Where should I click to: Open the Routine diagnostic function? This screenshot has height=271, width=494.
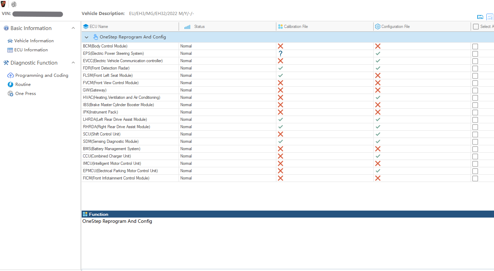pyautogui.click(x=23, y=85)
